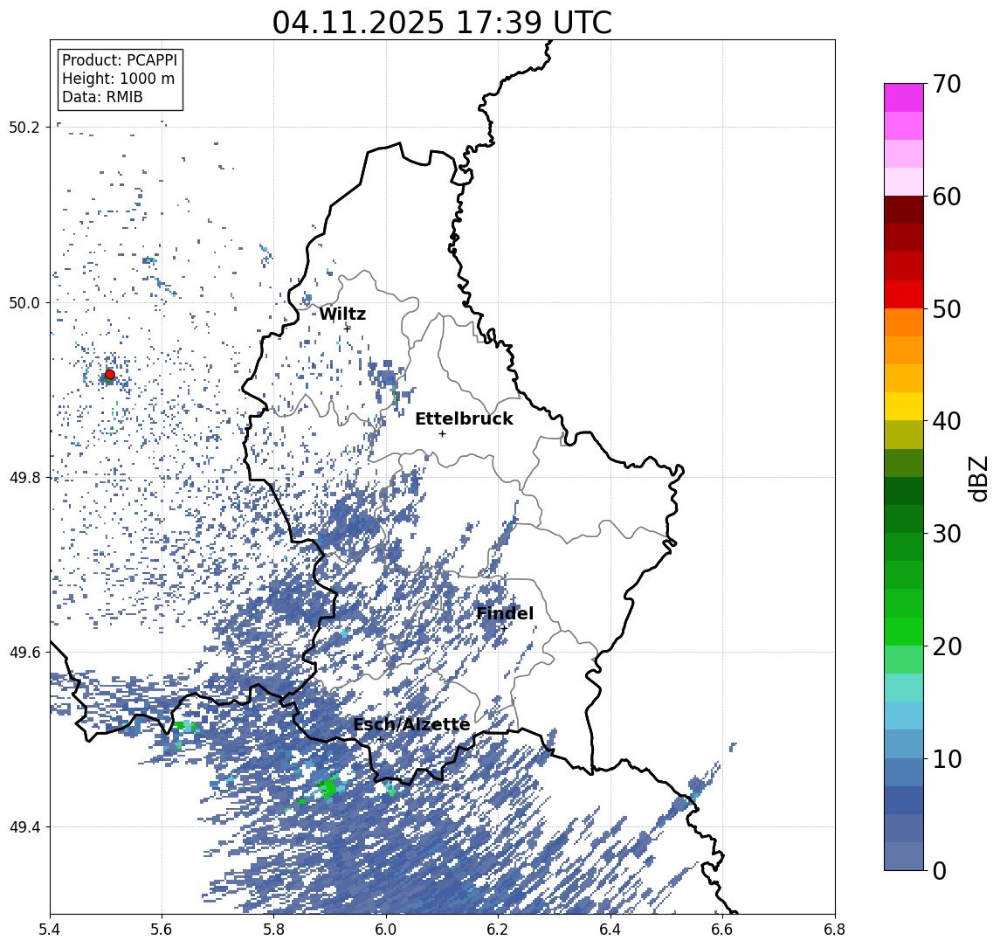Click the longitude axis label "6.8"
This screenshot has width=1000, height=947.
[835, 930]
